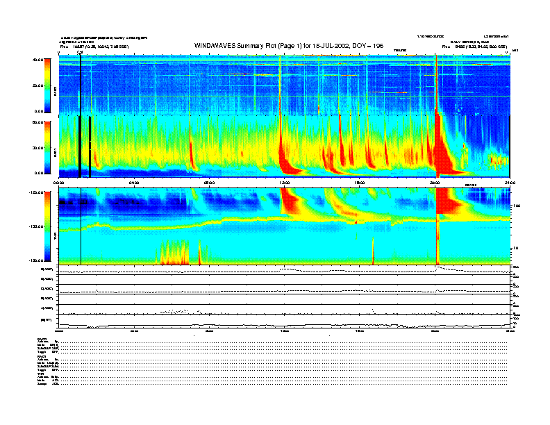Click the Cal marker label above the RAD2 panel
The image size is (550, 425).
point(80,53)
